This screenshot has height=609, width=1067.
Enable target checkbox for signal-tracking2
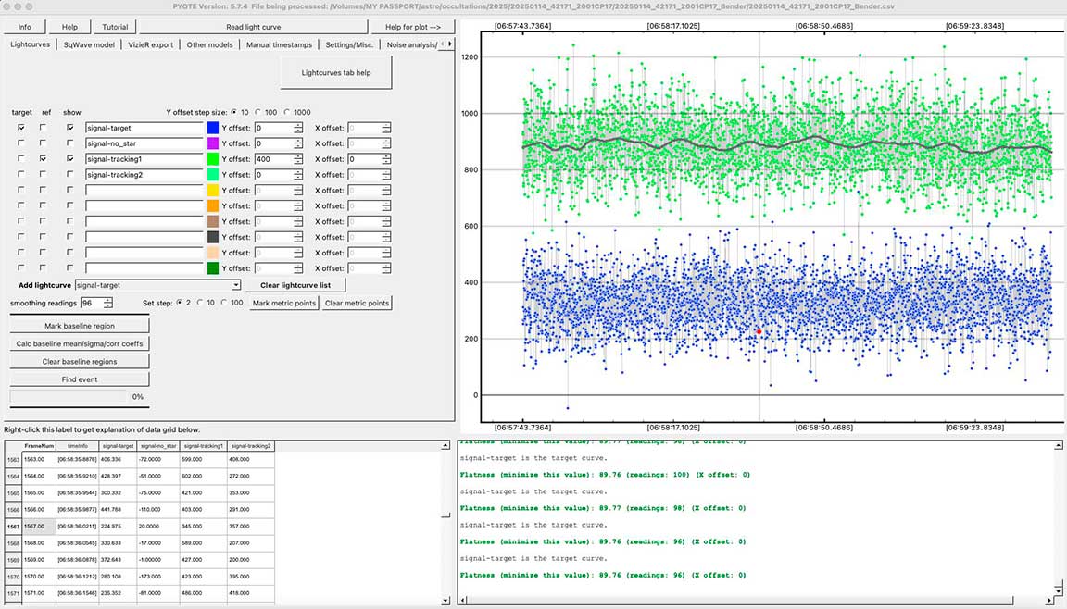(21, 175)
